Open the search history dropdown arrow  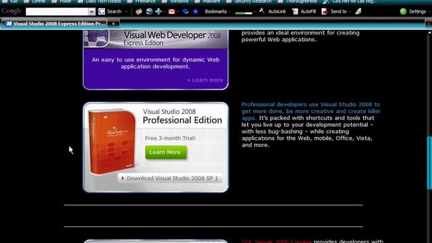coord(92,11)
